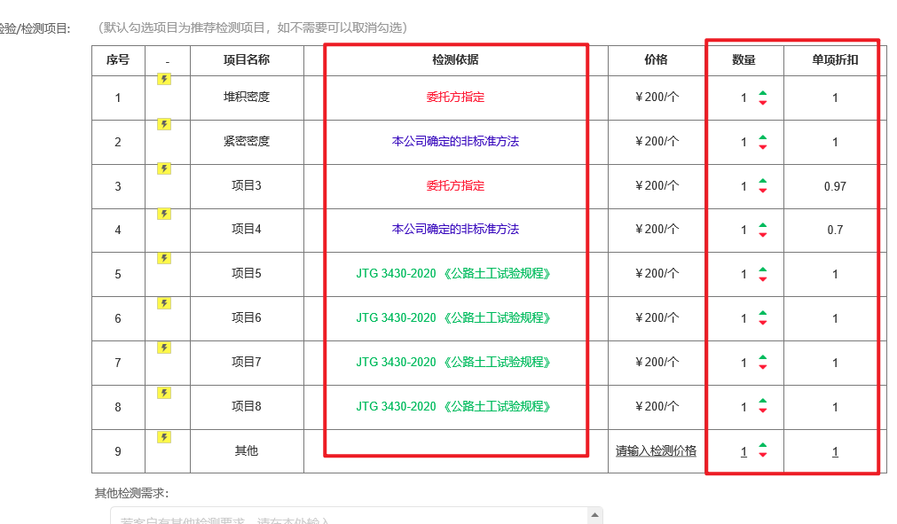Click the 单项折扣 column header
Image resolution: width=897 pixels, height=524 pixels.
tap(835, 59)
